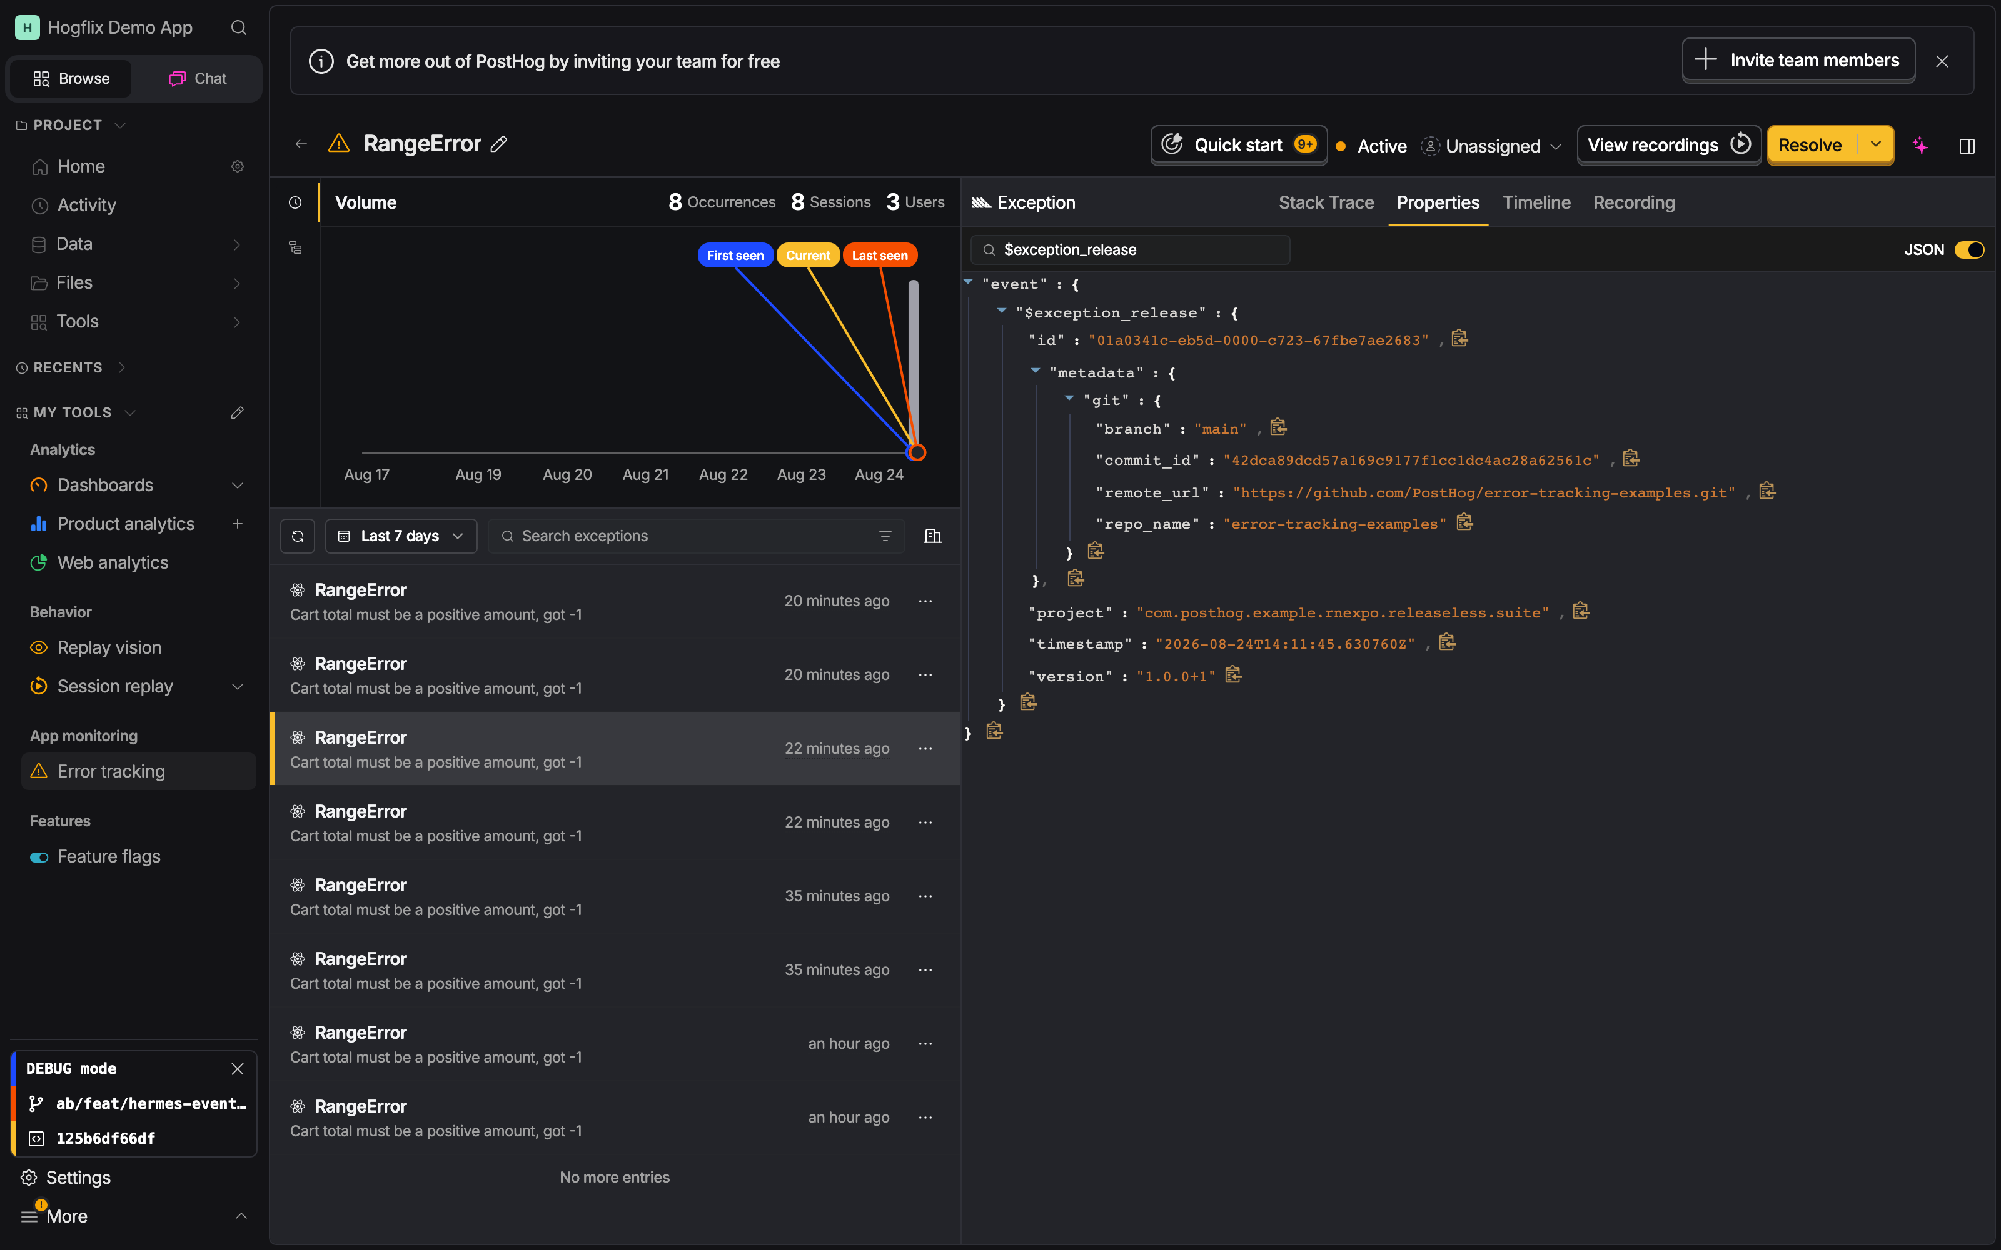This screenshot has height=1250, width=2001.
Task: Click the columns layout icon beside search
Action: tap(933, 536)
